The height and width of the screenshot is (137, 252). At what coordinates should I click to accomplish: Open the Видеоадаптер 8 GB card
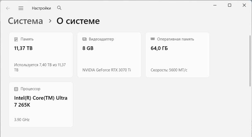[109, 55]
